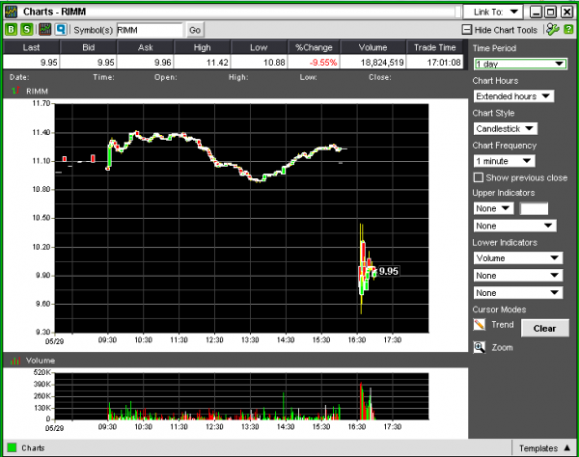Screen dimensions: 579x457
Task: Open the green help question icon
Action: (569, 30)
